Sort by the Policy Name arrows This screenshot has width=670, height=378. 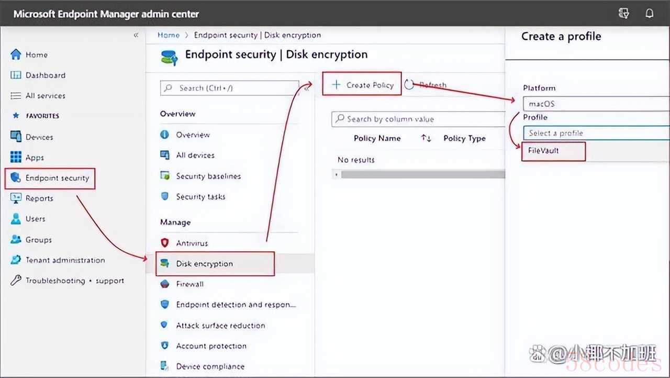(x=426, y=138)
